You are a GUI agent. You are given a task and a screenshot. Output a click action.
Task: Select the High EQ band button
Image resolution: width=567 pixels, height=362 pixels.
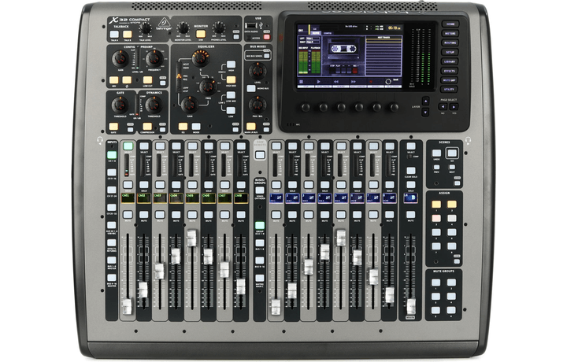[231, 65]
